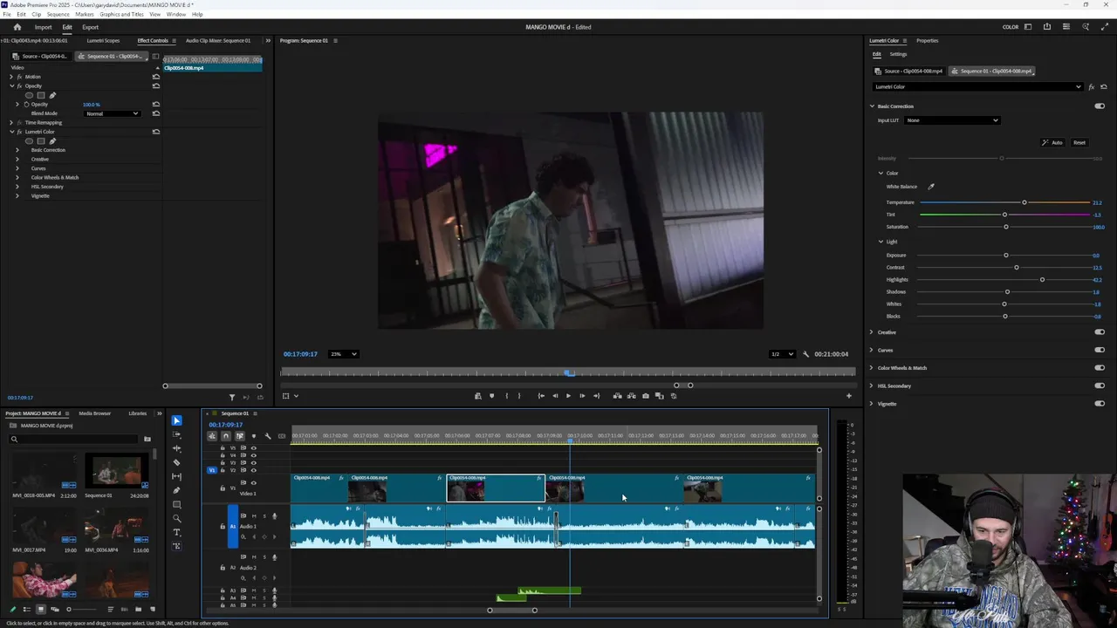Expand the Curves section in Lumetri Color
Viewport: 1117px width, 628px height.
tap(871, 350)
